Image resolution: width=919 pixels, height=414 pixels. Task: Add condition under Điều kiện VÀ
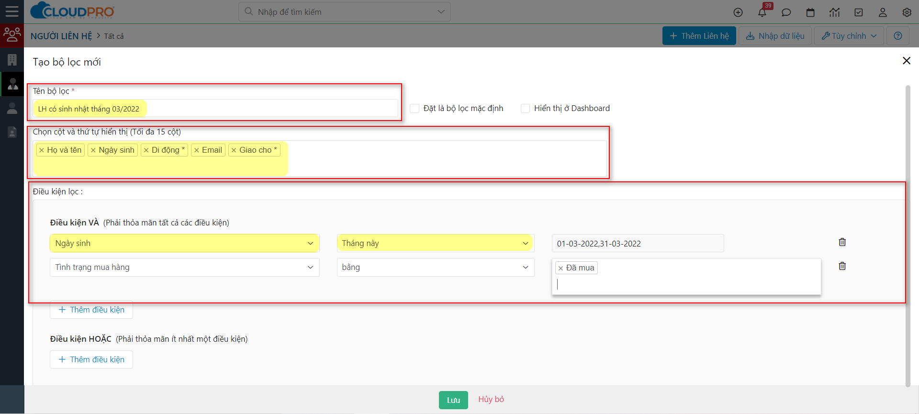click(x=91, y=310)
